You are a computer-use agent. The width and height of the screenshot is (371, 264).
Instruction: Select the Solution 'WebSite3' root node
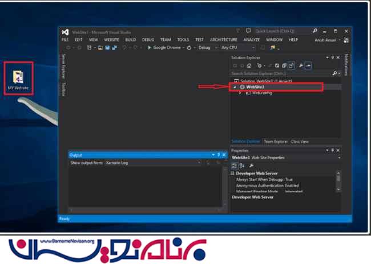pyautogui.click(x=263, y=81)
